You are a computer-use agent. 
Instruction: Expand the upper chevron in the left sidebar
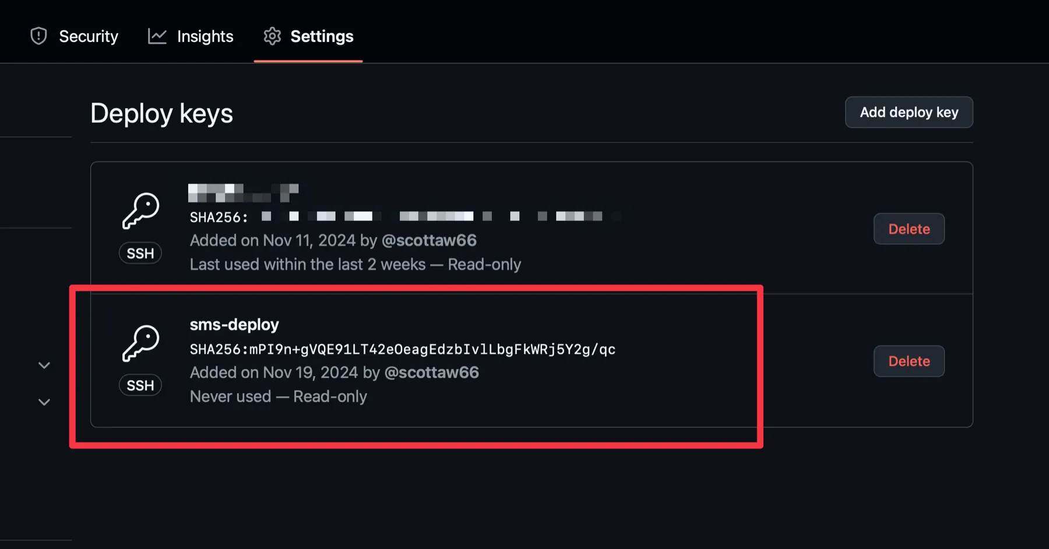click(x=44, y=365)
